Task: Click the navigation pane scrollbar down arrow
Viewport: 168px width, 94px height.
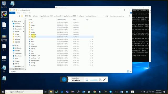Action: [x=25, y=69]
